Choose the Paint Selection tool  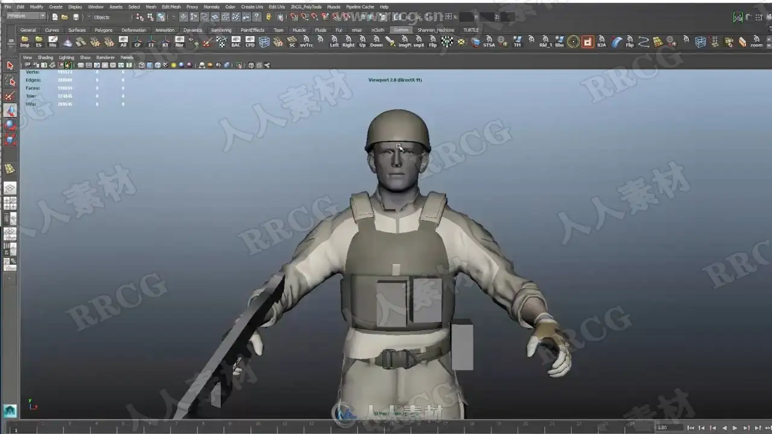(x=10, y=96)
